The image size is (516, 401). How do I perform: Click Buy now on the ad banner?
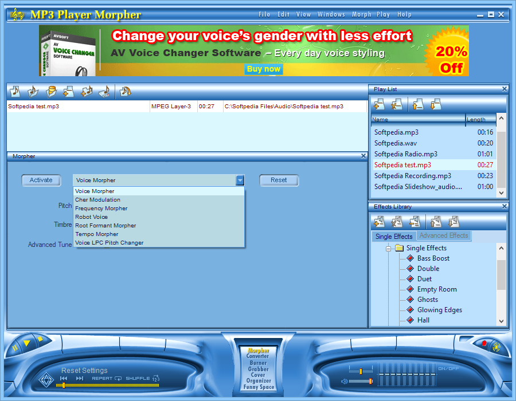tap(264, 69)
